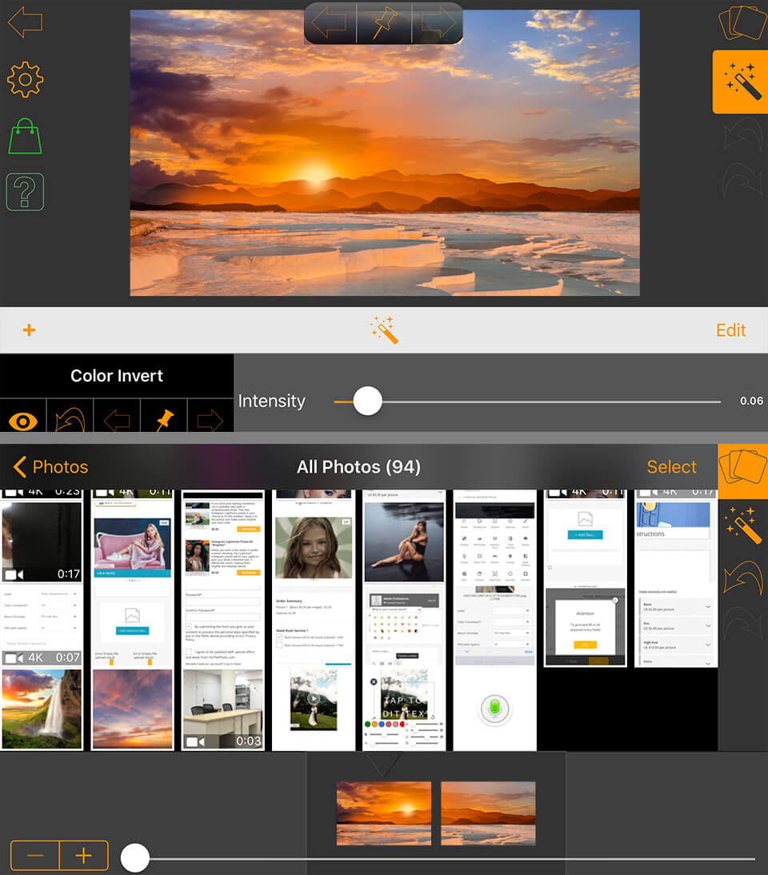Tap Edit in the photo toolbar

(730, 329)
